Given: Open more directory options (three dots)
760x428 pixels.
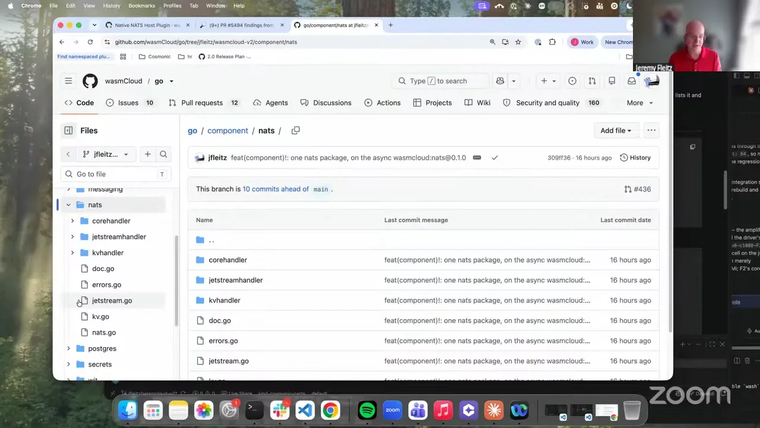Looking at the screenshot, I should click(x=651, y=130).
